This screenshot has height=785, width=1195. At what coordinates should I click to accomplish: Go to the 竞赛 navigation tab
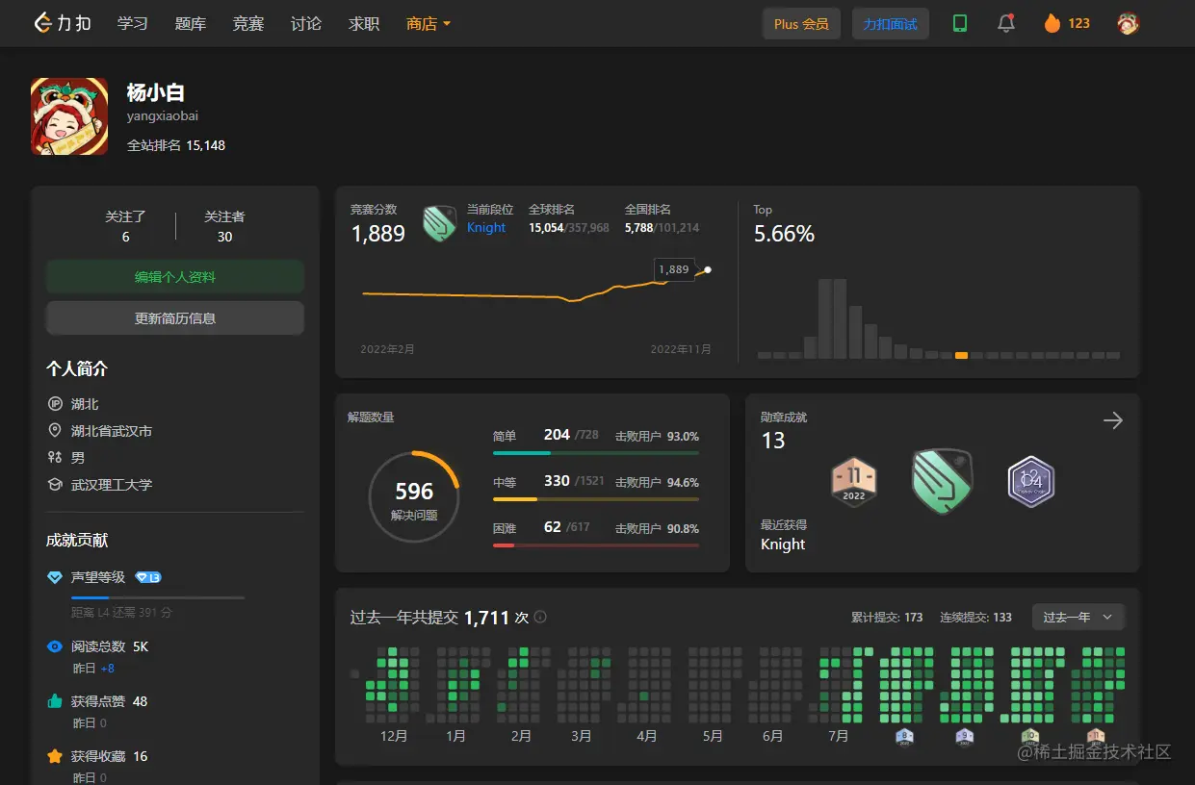click(x=248, y=23)
